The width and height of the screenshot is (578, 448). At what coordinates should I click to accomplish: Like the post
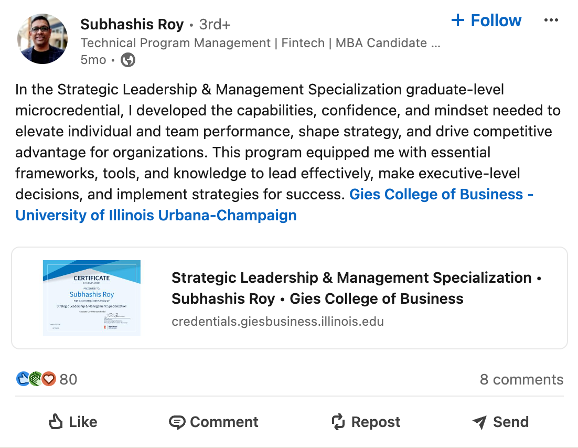[x=73, y=422]
